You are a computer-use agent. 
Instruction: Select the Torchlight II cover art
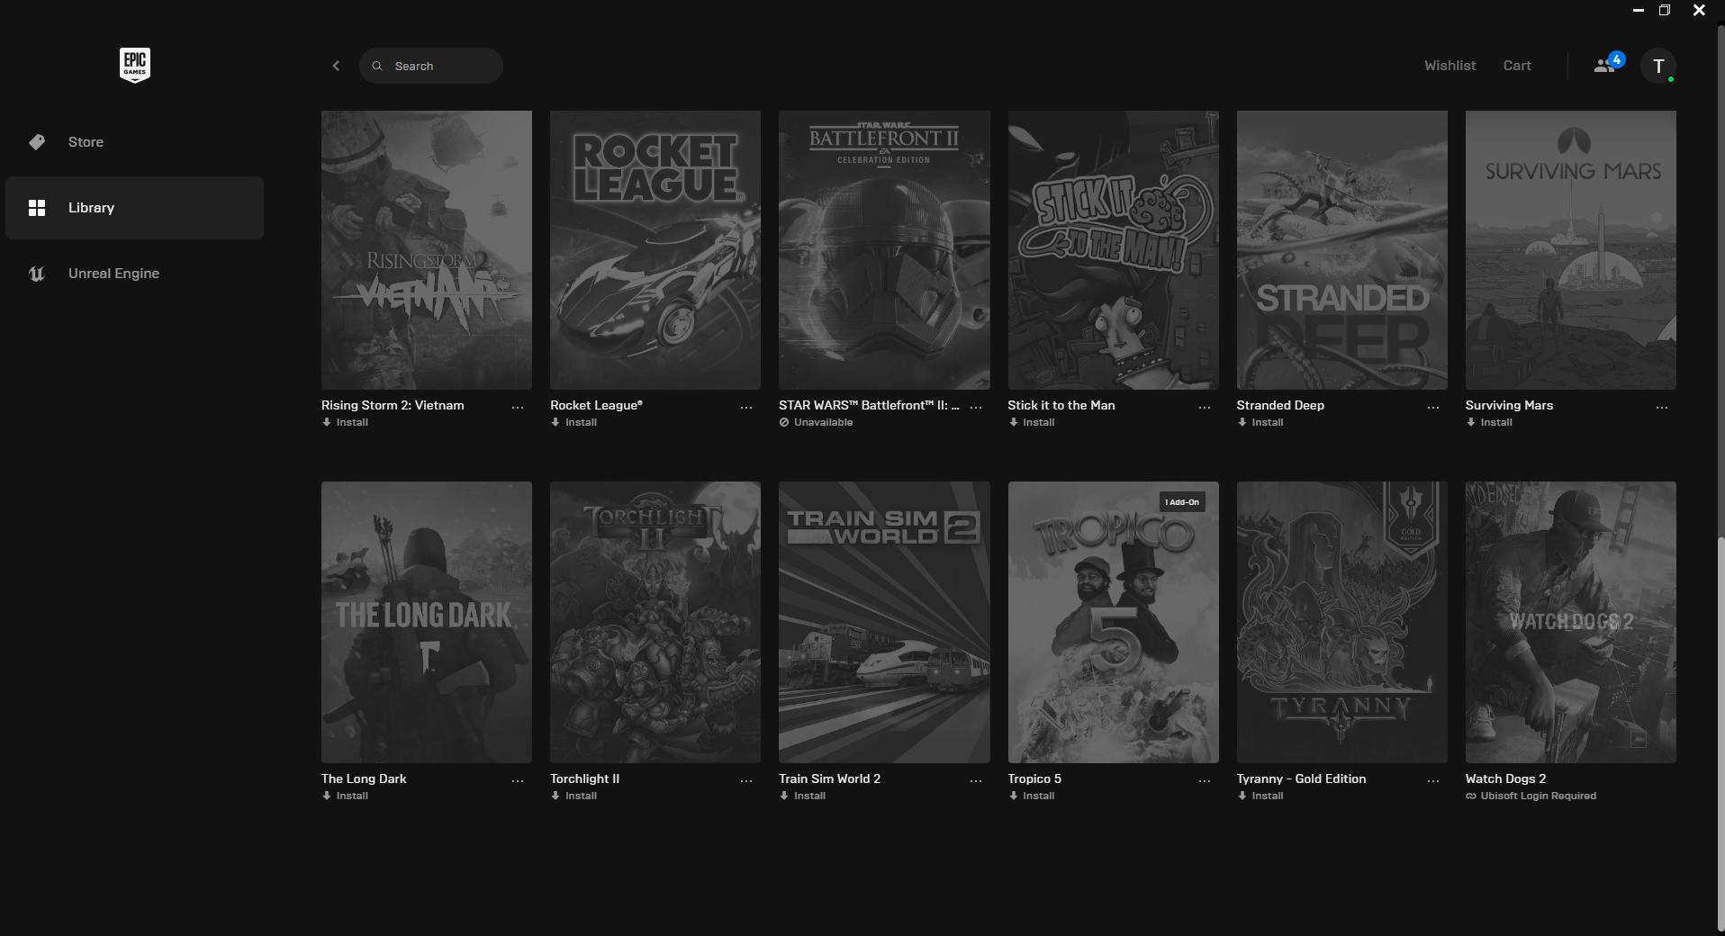pyautogui.click(x=655, y=622)
